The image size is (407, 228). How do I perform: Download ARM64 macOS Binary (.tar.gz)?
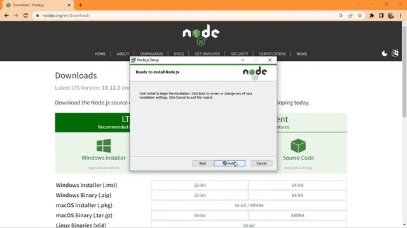click(x=298, y=215)
